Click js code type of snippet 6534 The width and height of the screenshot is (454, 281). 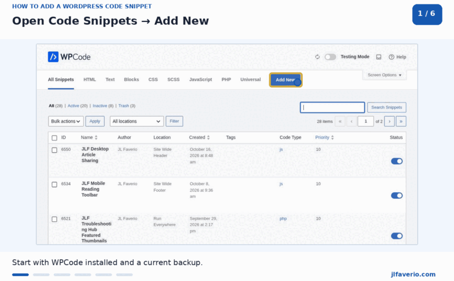(281, 184)
